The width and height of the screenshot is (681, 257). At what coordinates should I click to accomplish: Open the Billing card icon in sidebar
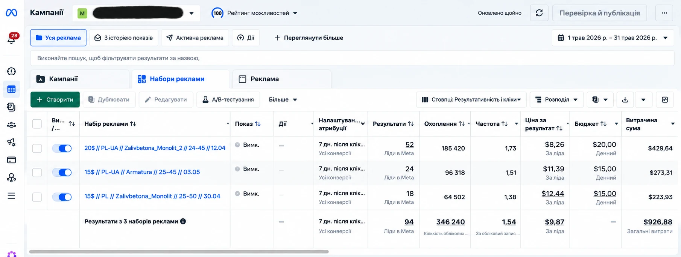coord(12,160)
